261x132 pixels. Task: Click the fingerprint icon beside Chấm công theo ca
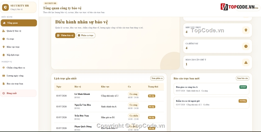4,68
